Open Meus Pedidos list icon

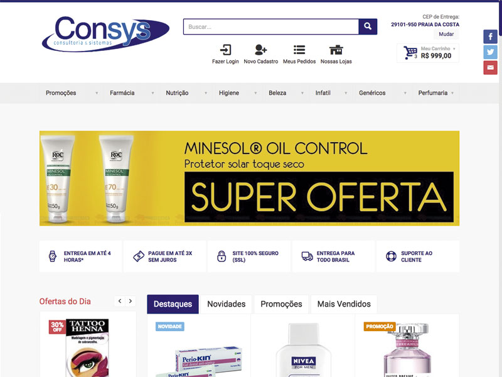pyautogui.click(x=299, y=50)
